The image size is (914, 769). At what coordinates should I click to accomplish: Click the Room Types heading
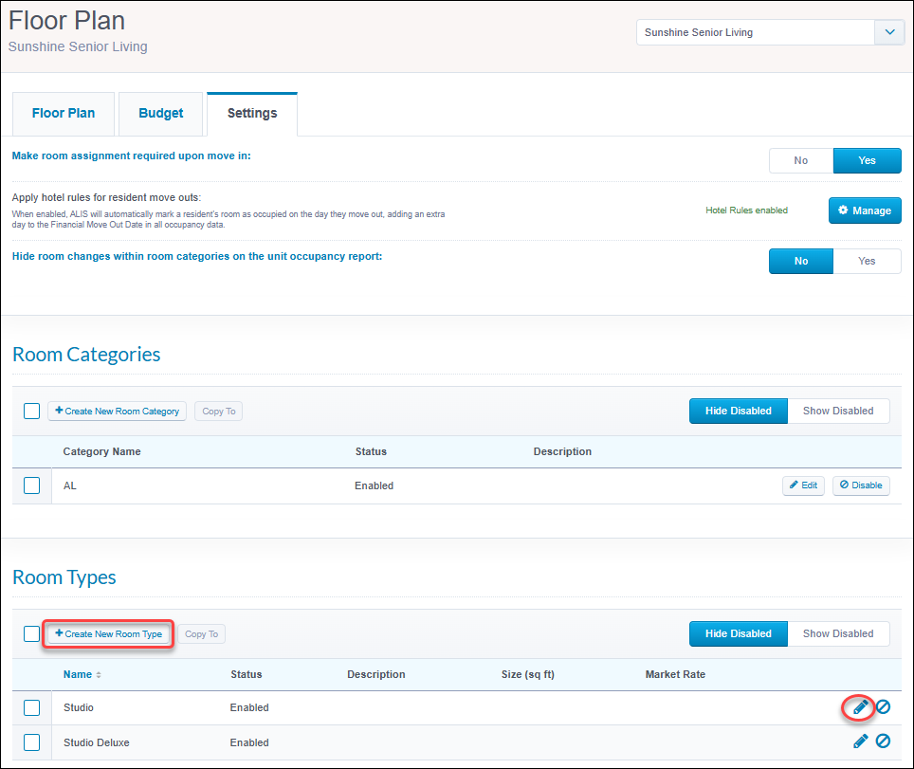click(64, 577)
